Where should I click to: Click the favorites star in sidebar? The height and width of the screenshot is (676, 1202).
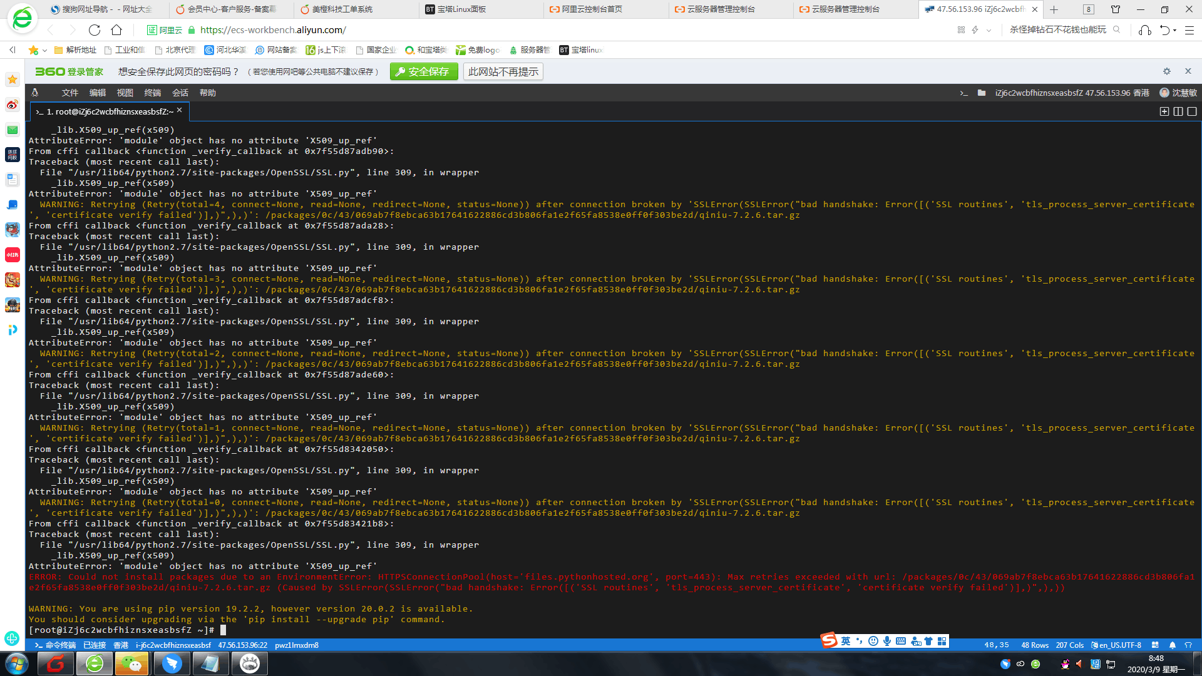click(13, 79)
